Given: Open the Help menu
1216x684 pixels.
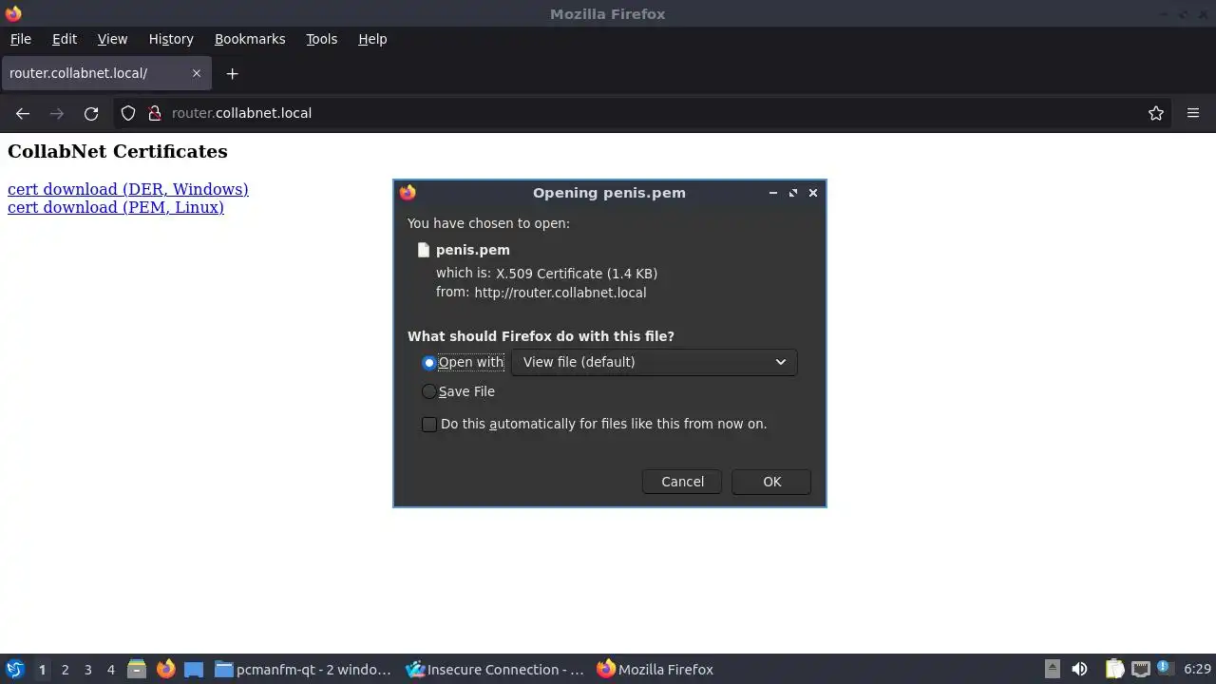Looking at the screenshot, I should (372, 39).
